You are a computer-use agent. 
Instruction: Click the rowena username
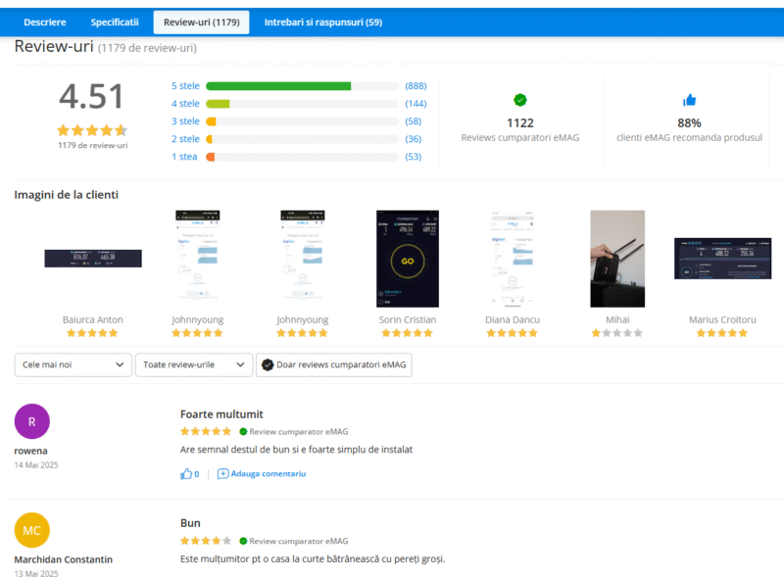(x=30, y=451)
